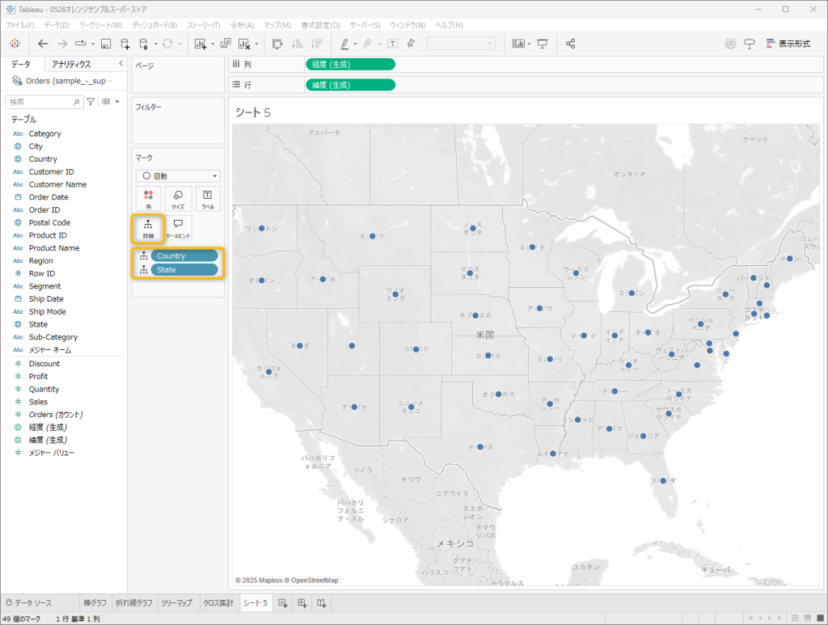The height and width of the screenshot is (625, 828).
Task: Open the Detail (詳細) mark card
Action: pos(148,228)
